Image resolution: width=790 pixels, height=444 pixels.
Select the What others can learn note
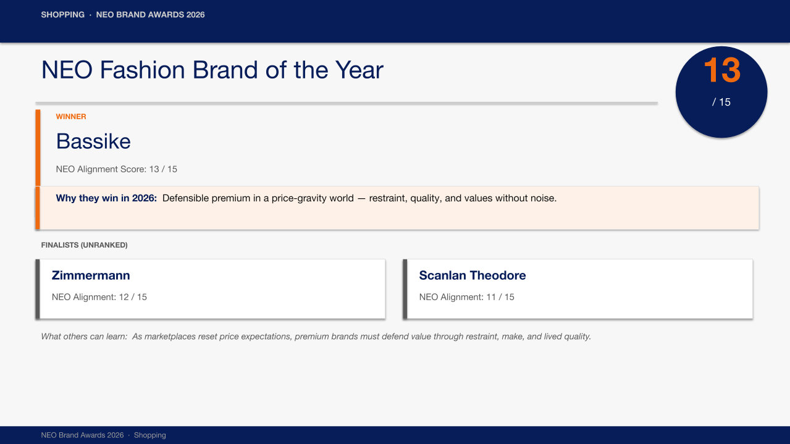pyautogui.click(x=316, y=337)
